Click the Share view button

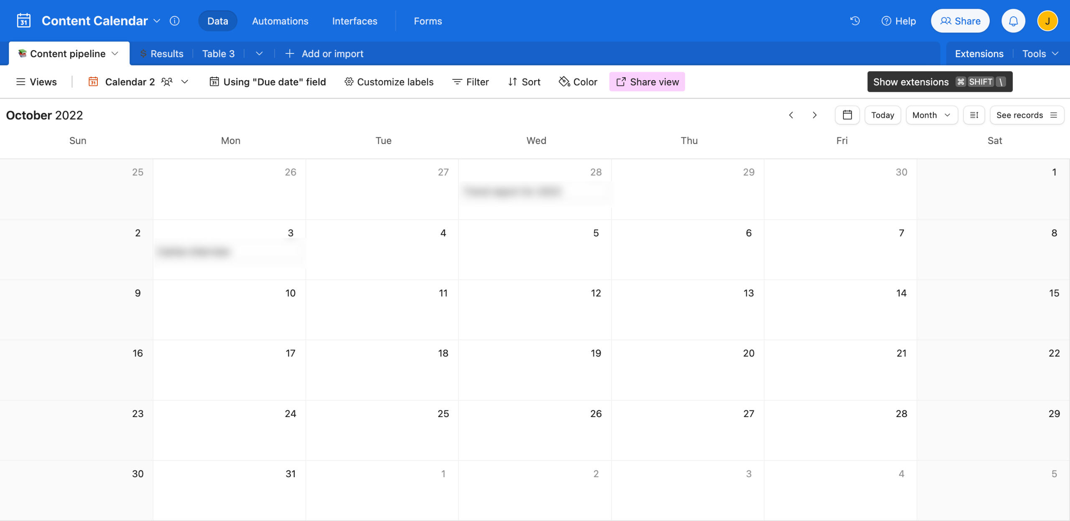coord(647,82)
